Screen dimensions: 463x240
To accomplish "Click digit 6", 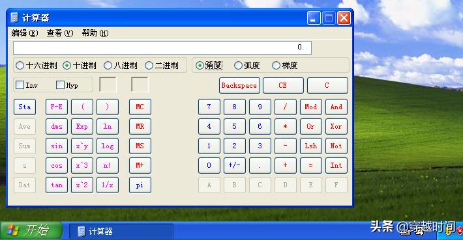I will pos(260,126).
